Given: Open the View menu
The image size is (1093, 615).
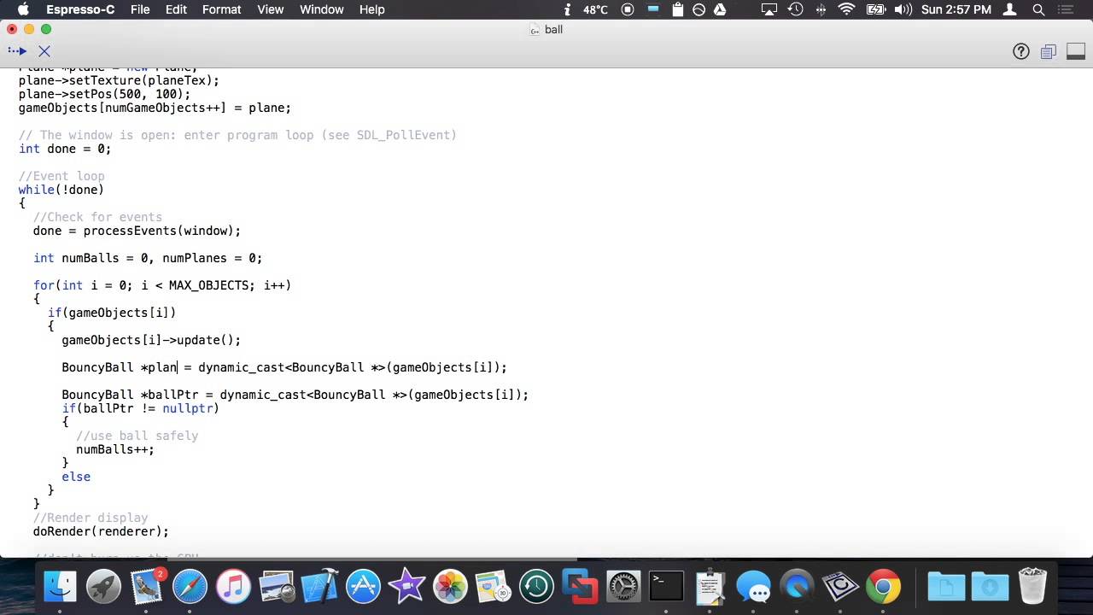Looking at the screenshot, I should pos(270,9).
